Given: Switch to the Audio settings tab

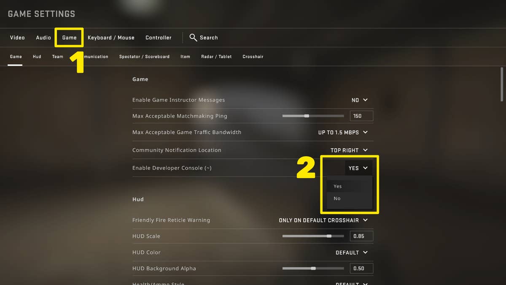Looking at the screenshot, I should 43,38.
